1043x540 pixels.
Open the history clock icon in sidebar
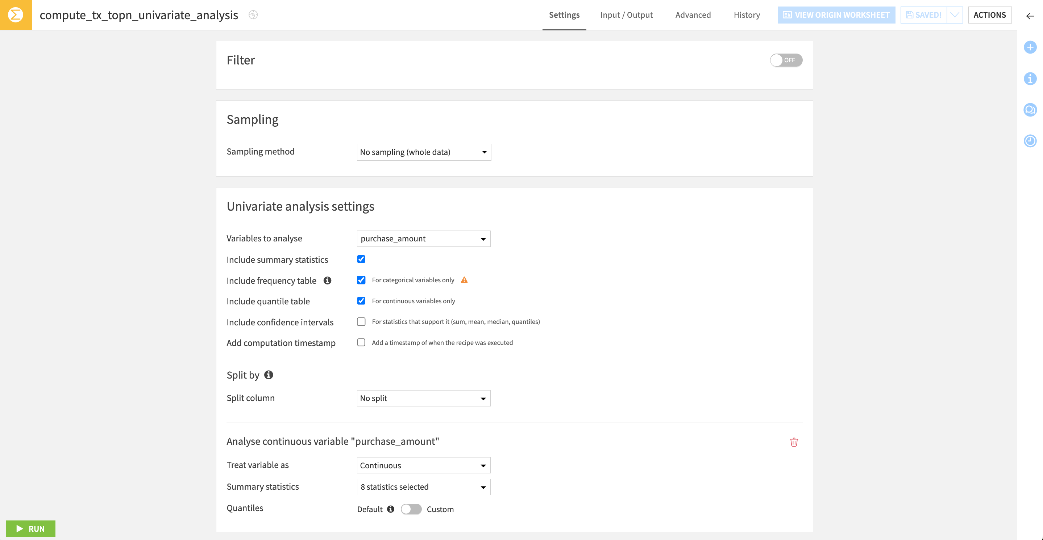coord(1030,141)
